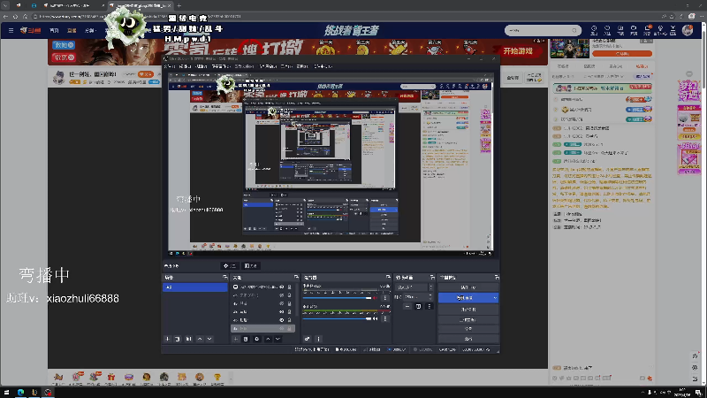
Task: Toggle visibility eye of fourth source row
Action: pyautogui.click(x=282, y=312)
